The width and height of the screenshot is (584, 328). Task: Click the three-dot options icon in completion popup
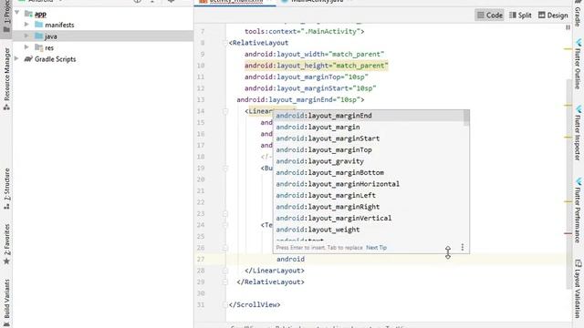pos(463,247)
